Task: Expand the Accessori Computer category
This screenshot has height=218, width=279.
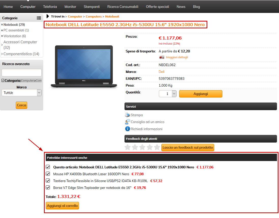Action: point(2,45)
